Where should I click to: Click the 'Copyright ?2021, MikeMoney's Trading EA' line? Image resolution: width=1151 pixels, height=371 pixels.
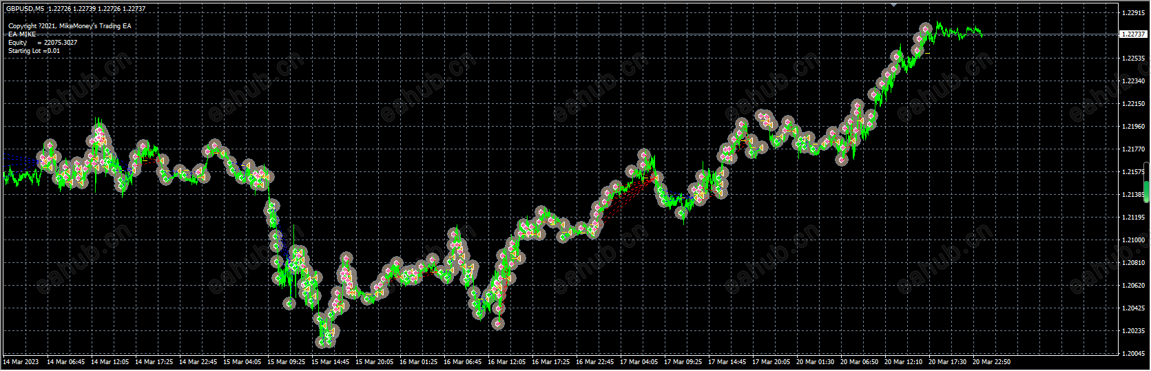point(70,26)
